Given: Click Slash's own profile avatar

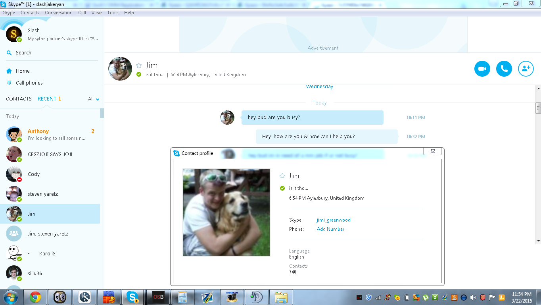Looking at the screenshot, I should click(x=14, y=34).
